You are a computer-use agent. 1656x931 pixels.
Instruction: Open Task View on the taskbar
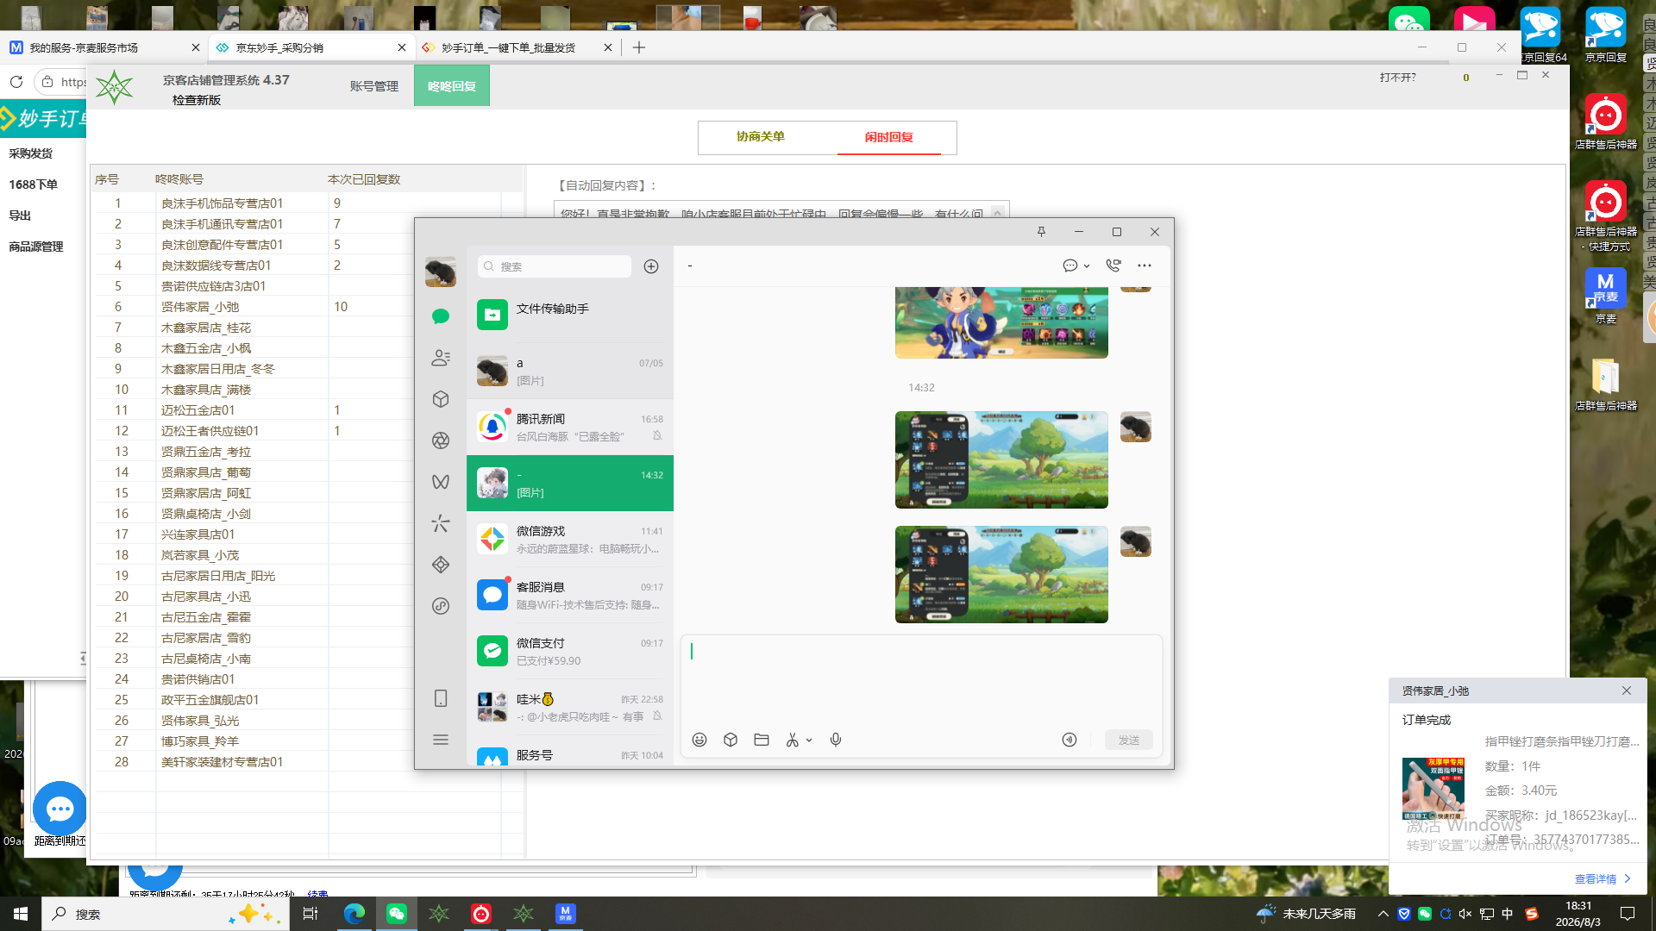310,914
